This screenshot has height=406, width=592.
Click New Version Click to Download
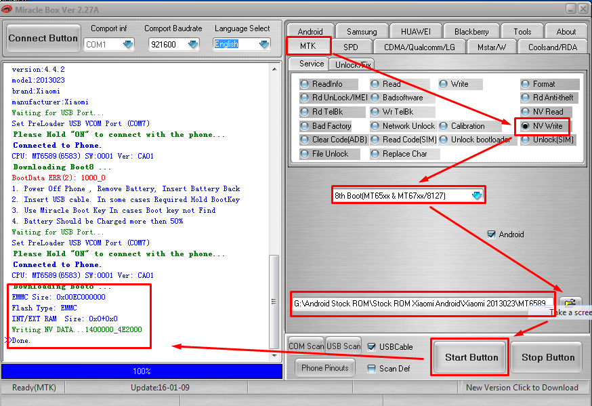click(x=522, y=388)
